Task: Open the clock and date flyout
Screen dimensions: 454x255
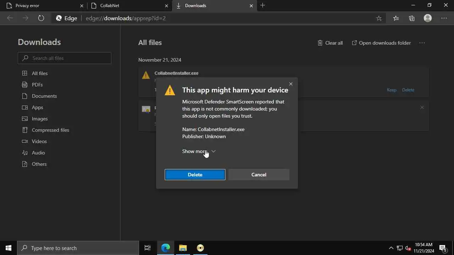Action: [424, 248]
